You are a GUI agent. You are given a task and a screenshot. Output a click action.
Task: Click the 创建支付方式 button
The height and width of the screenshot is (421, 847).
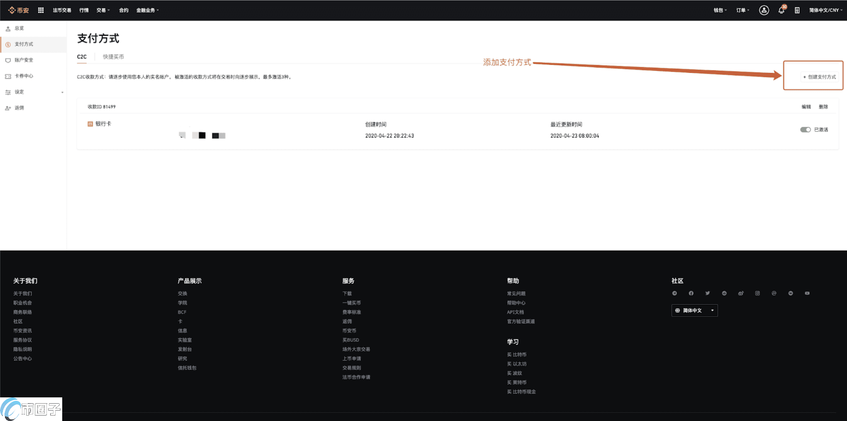pos(819,77)
